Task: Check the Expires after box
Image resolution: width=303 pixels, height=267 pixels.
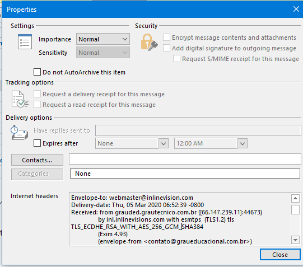Action: [x=37, y=143]
